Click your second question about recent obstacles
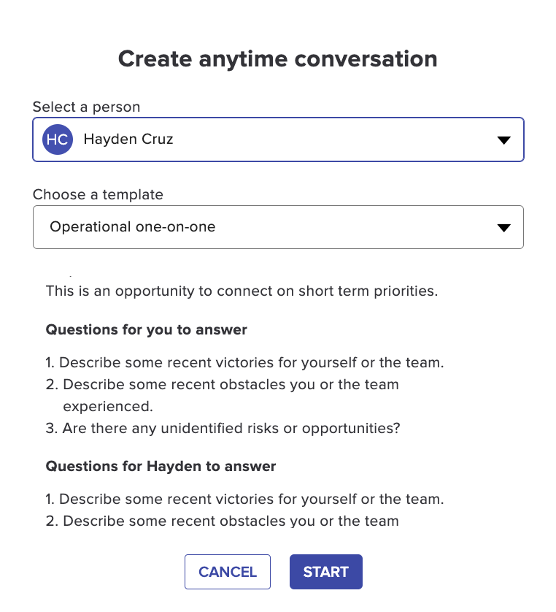556x612 pixels. [x=223, y=395]
